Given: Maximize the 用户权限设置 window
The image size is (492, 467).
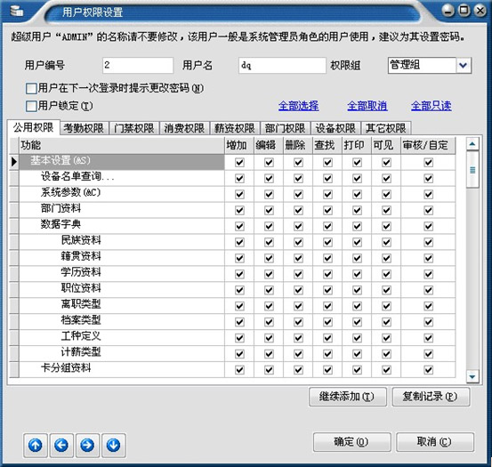Looking at the screenshot, I should point(464,11).
